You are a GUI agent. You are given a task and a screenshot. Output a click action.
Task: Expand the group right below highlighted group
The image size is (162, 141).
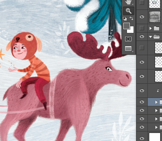(157, 110)
